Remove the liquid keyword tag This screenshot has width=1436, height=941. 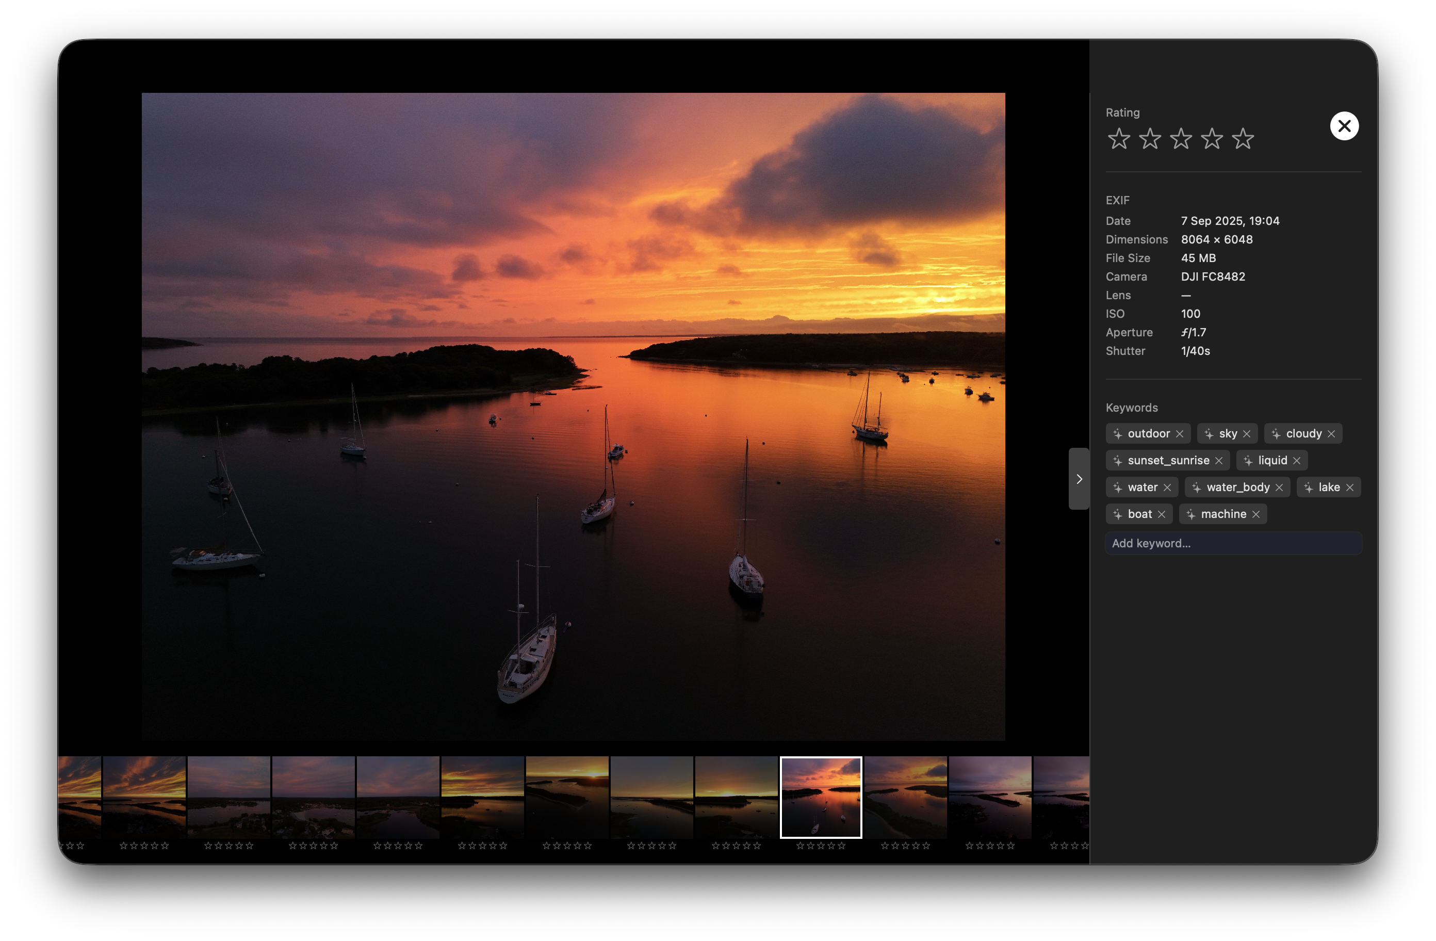click(x=1297, y=461)
